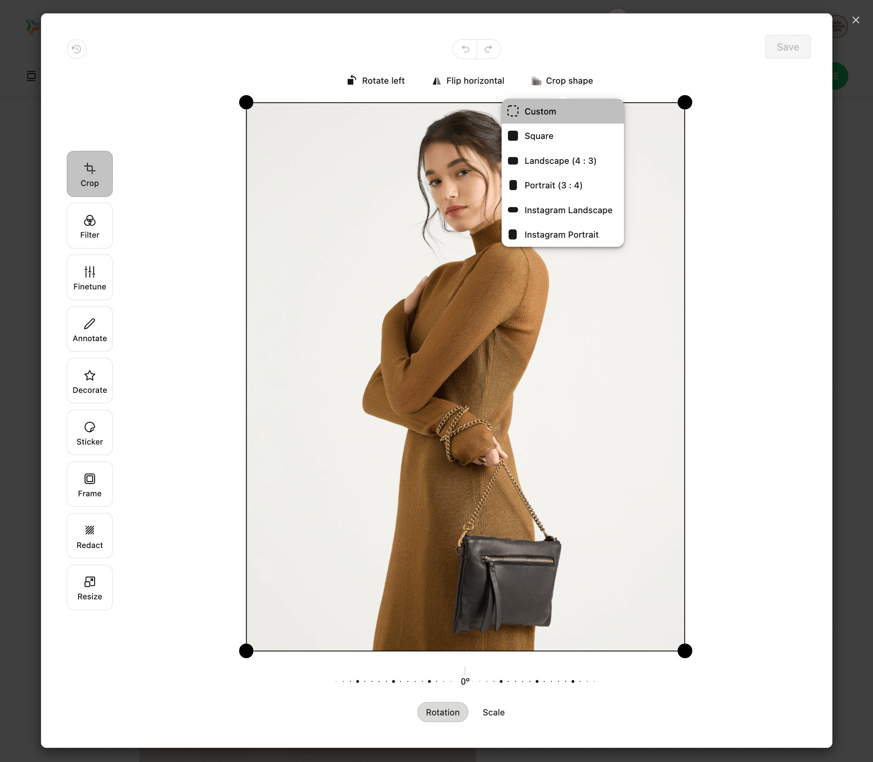
Task: Open the Decorate star tool
Action: 90,381
